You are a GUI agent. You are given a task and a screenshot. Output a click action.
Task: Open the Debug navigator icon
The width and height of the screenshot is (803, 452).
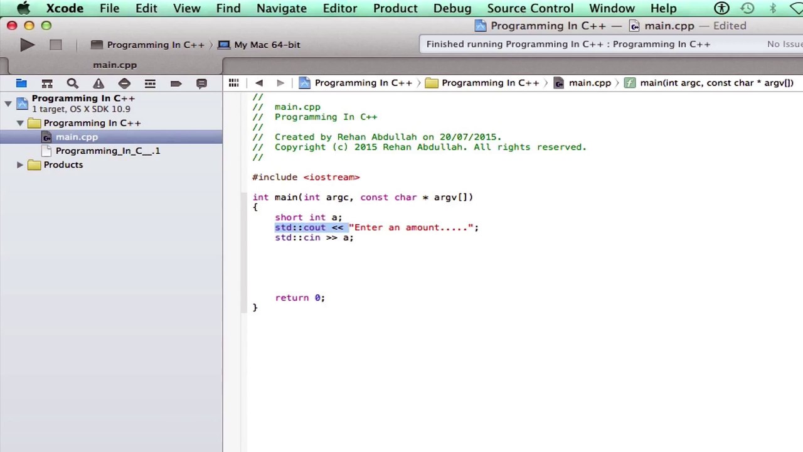pos(150,83)
